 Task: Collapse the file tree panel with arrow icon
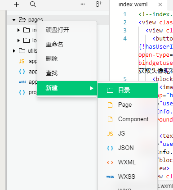click(99, 4)
